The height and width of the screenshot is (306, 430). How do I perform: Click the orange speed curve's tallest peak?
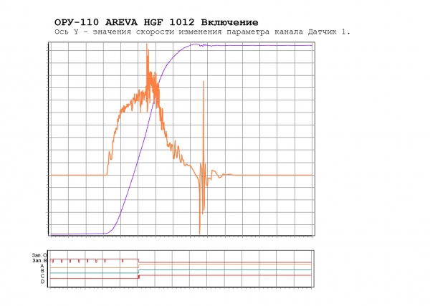coord(147,45)
